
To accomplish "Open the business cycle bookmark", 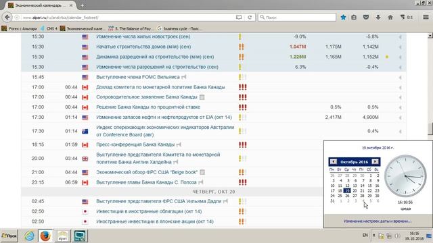I will 179,28.
